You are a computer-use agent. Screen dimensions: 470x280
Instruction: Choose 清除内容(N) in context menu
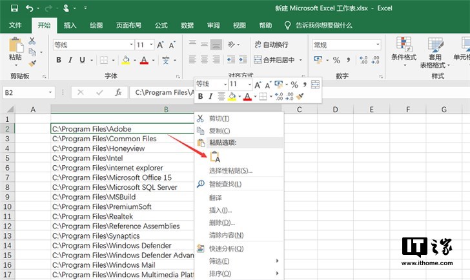239,235
